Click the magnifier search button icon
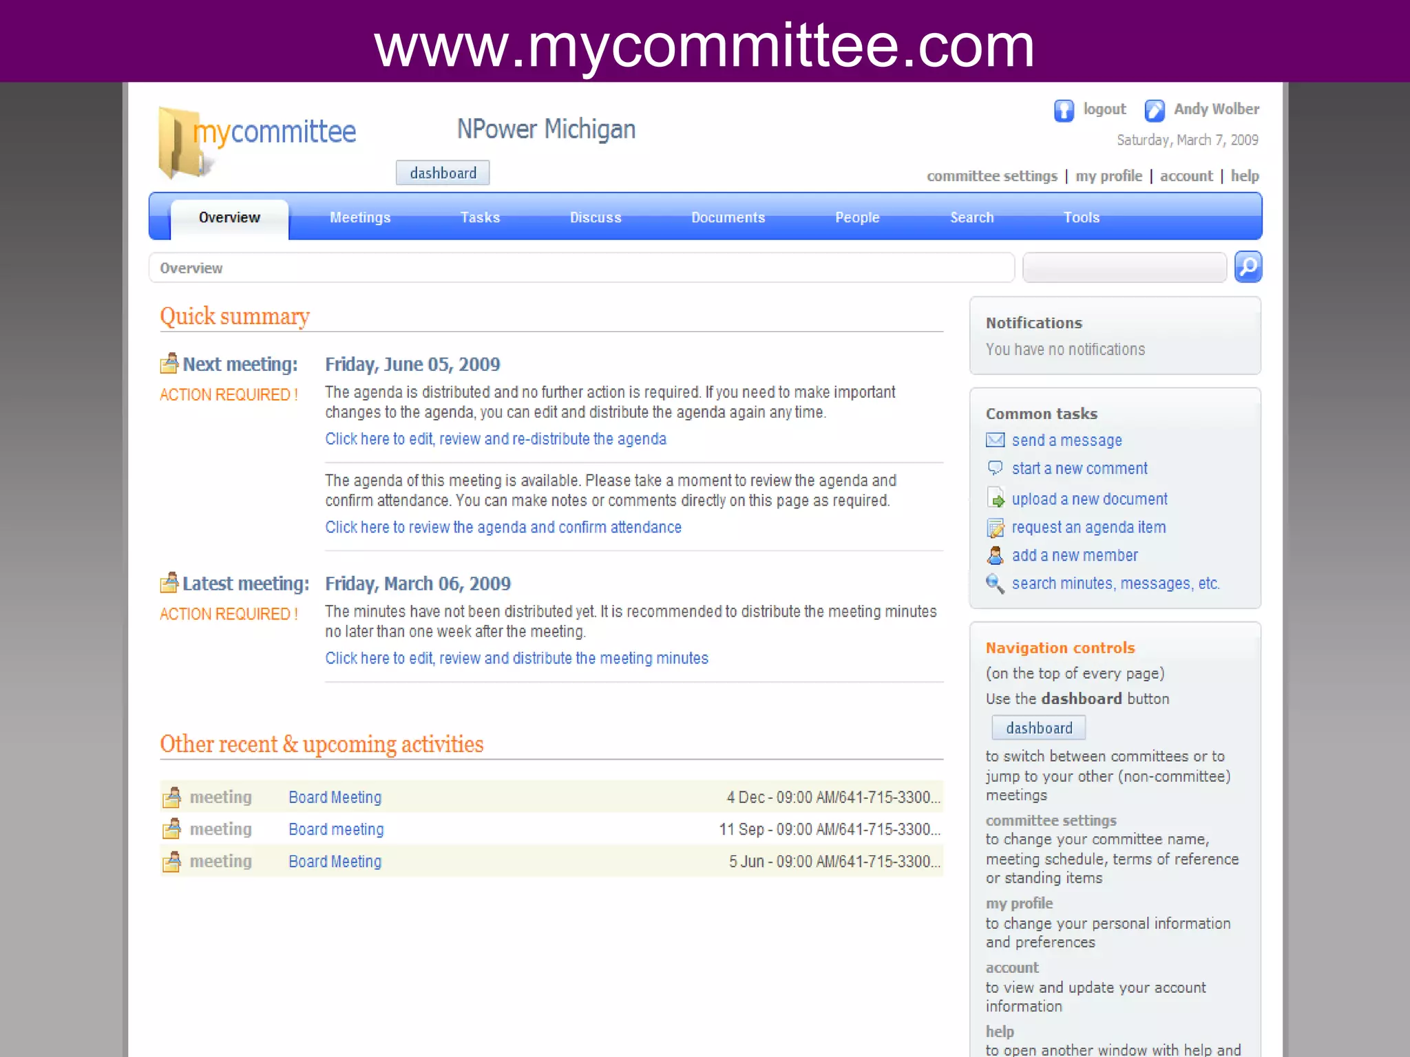 pos(1248,267)
